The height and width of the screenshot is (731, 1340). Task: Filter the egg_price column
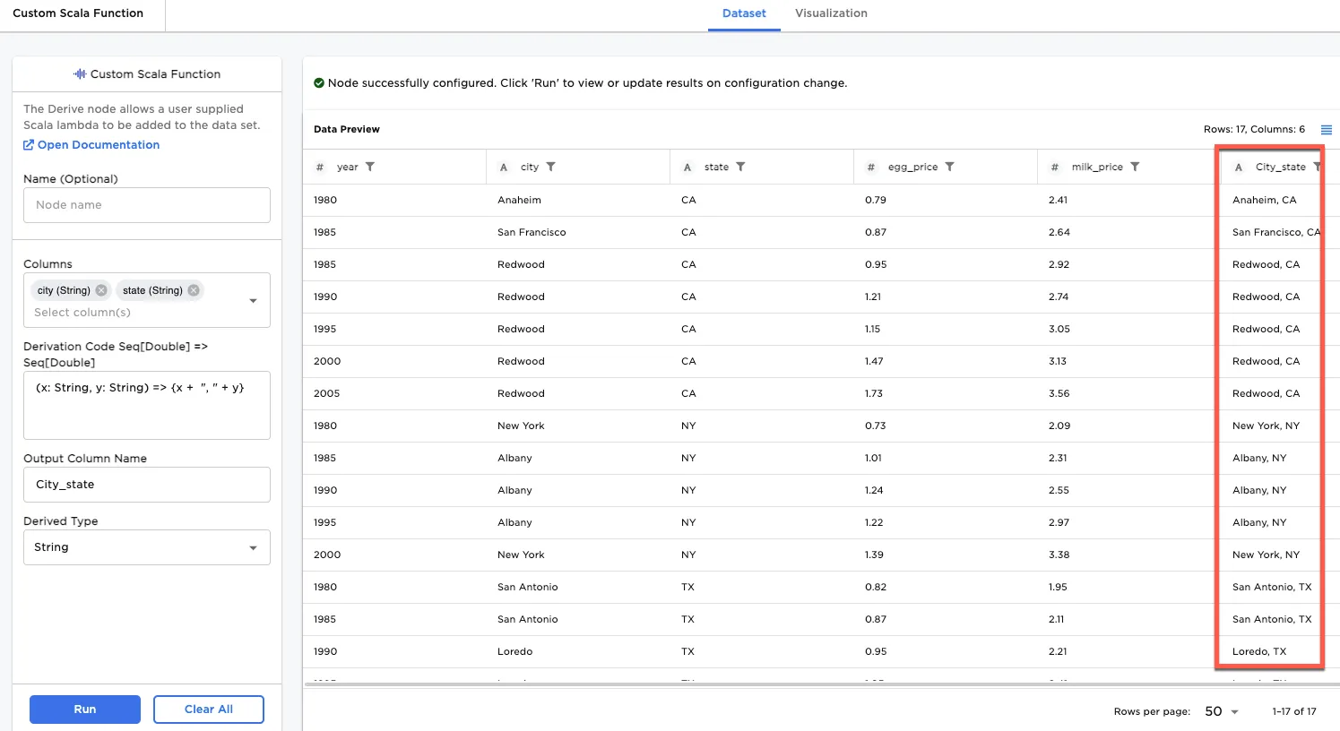(x=950, y=167)
